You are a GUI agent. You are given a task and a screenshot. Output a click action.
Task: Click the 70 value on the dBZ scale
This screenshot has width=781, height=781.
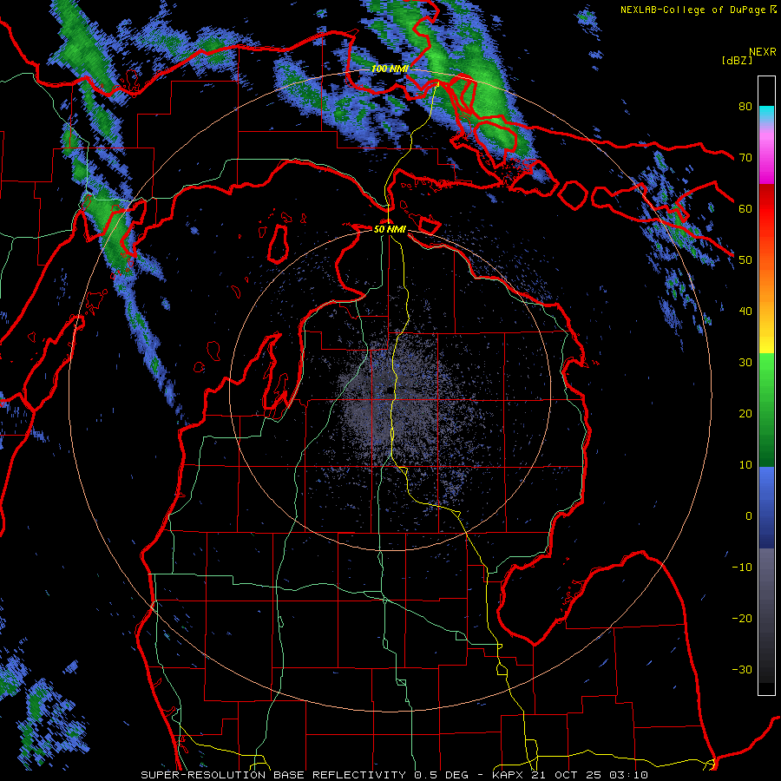745,157
